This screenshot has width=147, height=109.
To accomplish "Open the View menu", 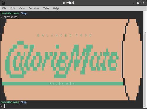I will click(x=22, y=8).
